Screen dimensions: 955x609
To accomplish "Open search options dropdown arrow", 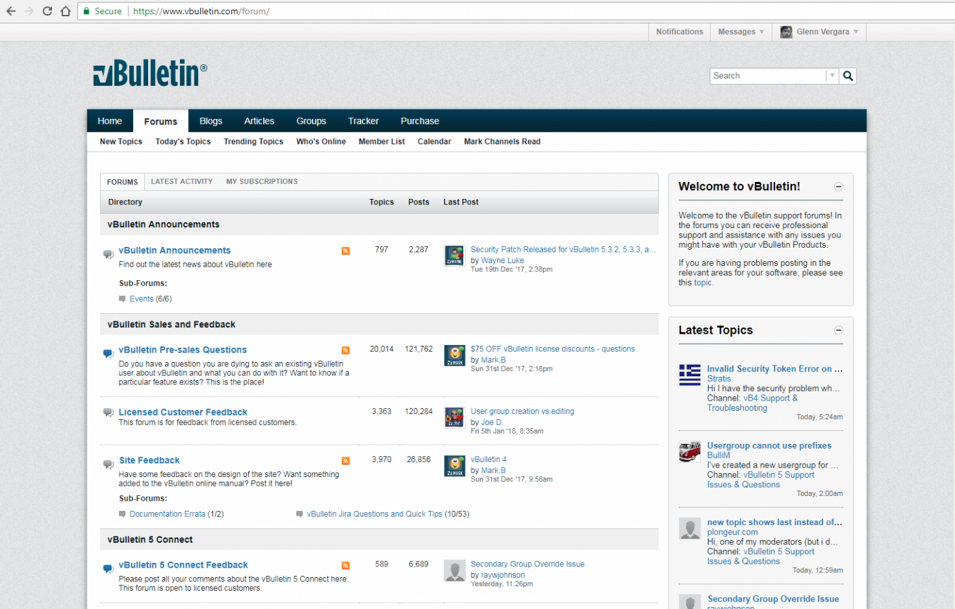I will [x=833, y=76].
